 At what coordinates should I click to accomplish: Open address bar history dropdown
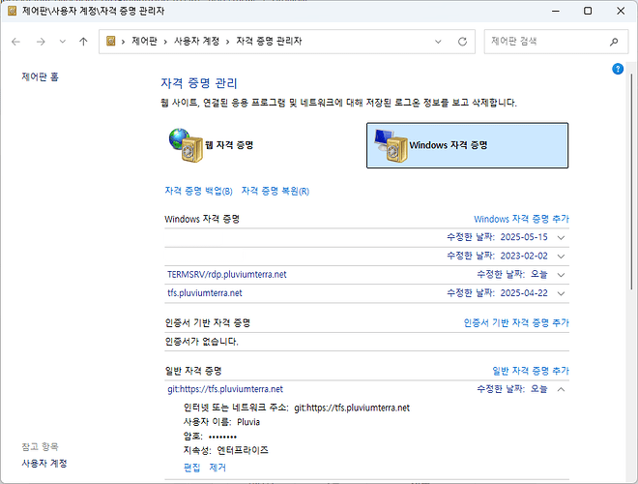(x=438, y=42)
